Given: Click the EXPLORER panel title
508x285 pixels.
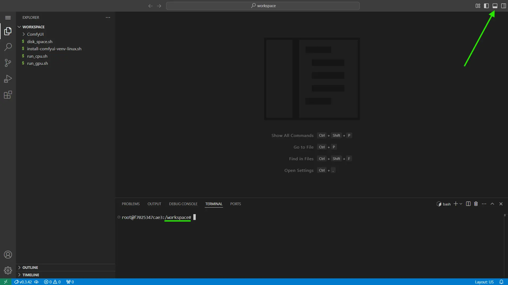Looking at the screenshot, I should 31,17.
